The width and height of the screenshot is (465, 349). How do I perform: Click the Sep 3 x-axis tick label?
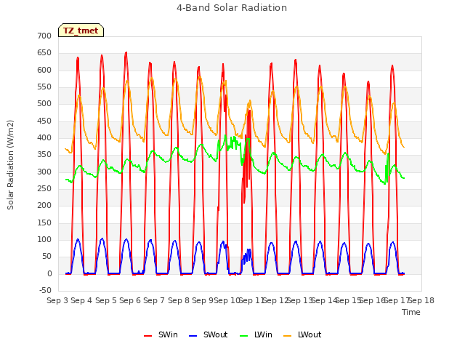point(57,300)
